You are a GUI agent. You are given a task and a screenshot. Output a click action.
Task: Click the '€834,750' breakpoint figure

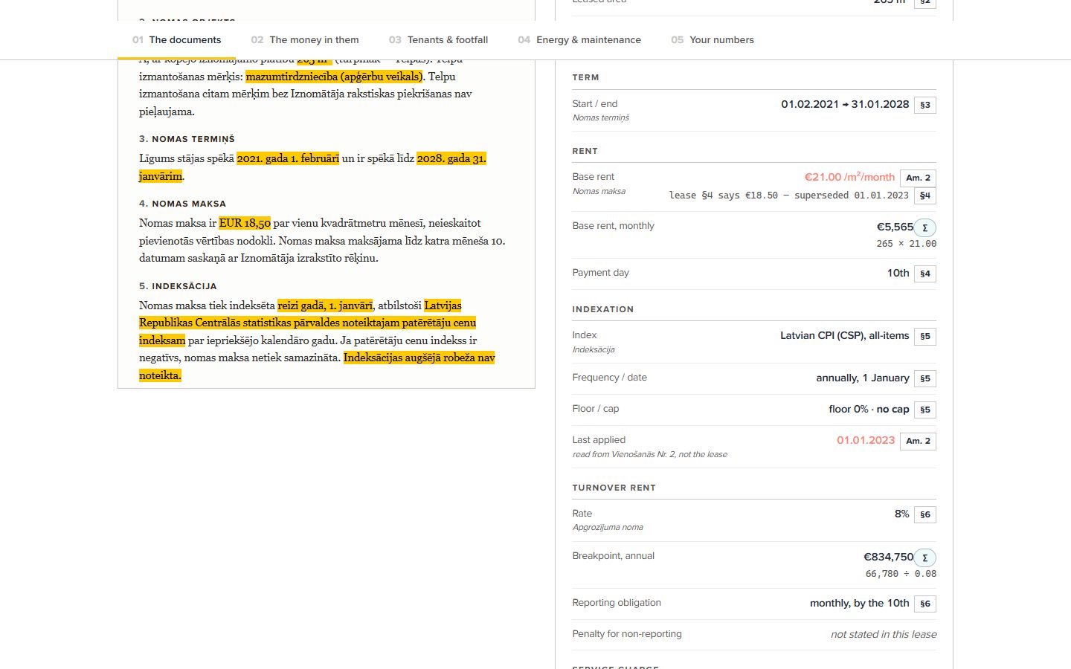click(x=888, y=557)
